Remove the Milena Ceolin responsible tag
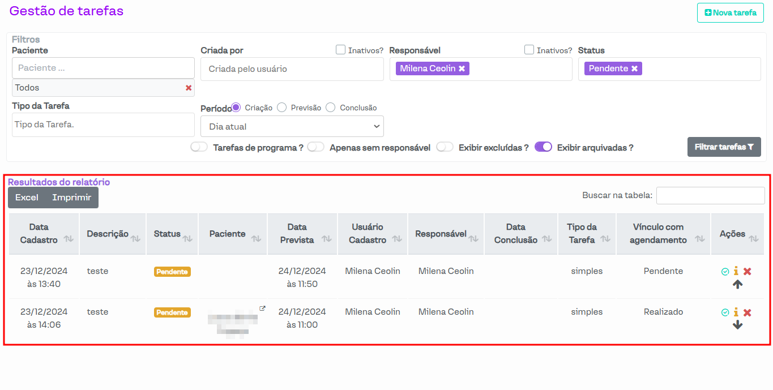The height and width of the screenshot is (390, 773). [x=462, y=68]
